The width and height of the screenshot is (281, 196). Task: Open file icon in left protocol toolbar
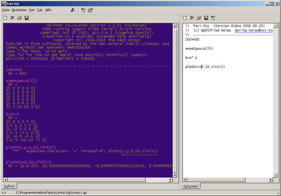click(x=19, y=18)
